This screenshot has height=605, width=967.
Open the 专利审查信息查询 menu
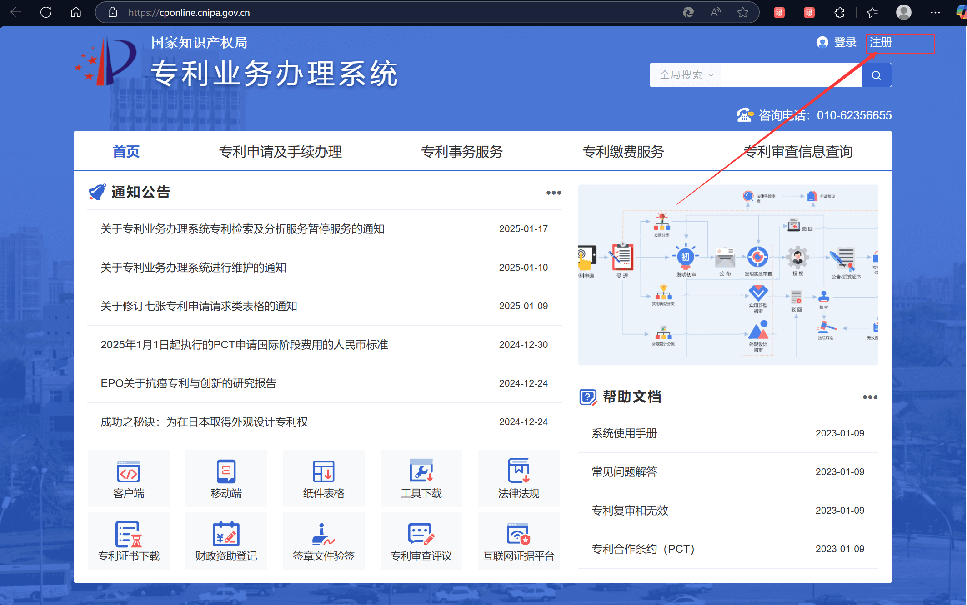coord(798,152)
